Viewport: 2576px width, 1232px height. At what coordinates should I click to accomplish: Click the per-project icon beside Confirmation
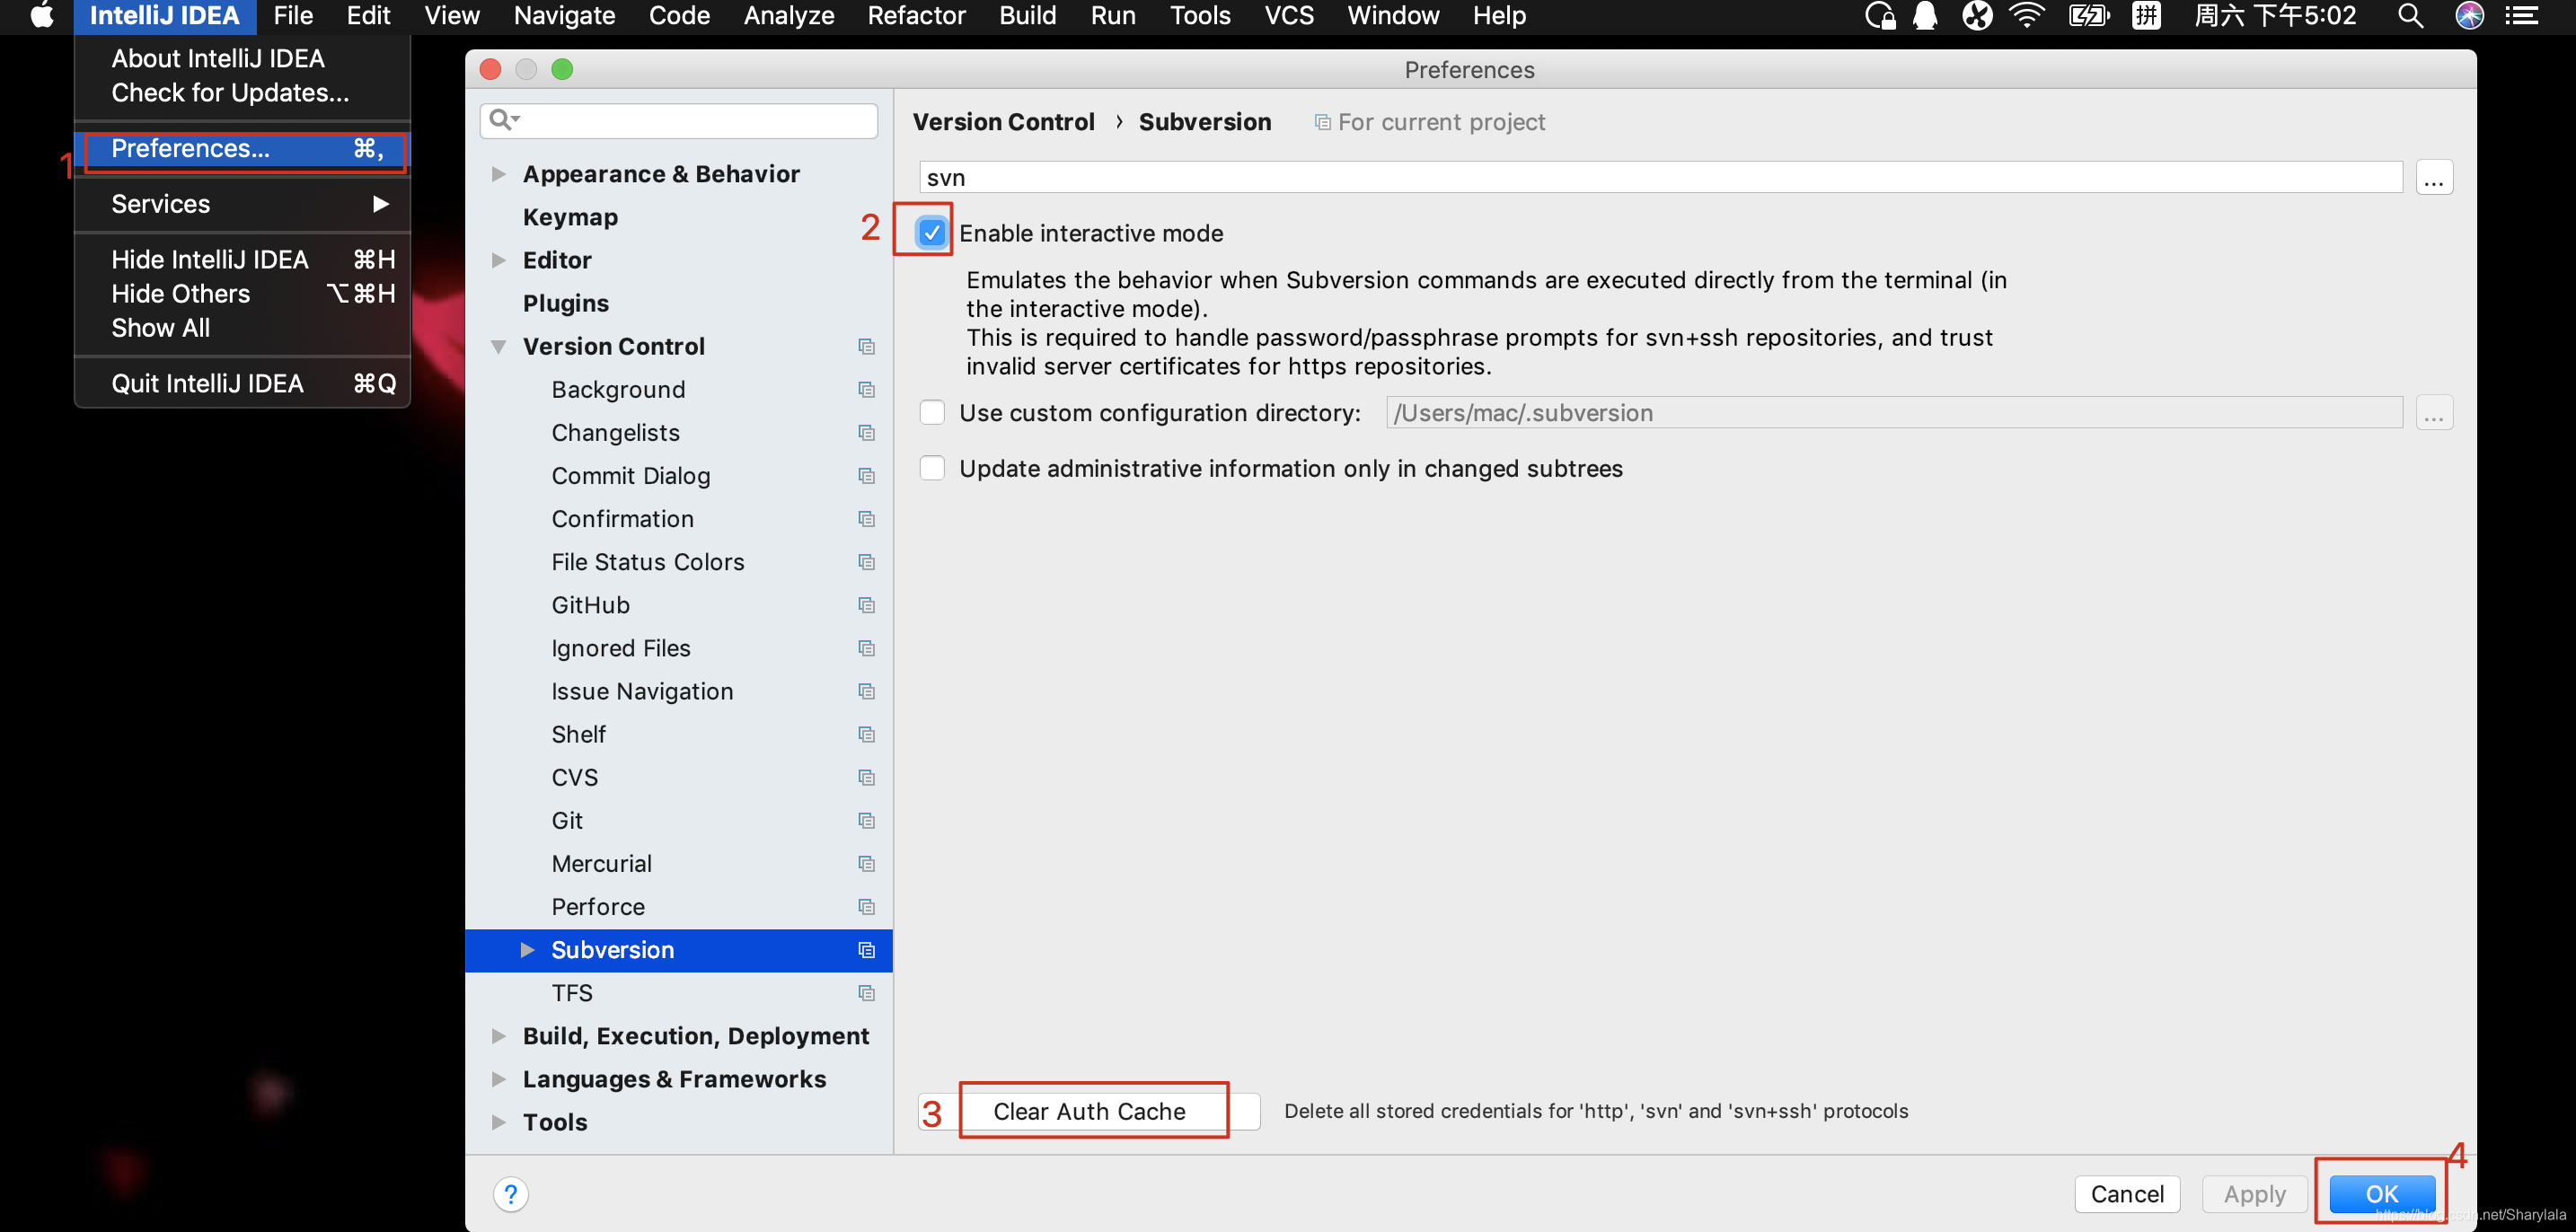click(866, 518)
